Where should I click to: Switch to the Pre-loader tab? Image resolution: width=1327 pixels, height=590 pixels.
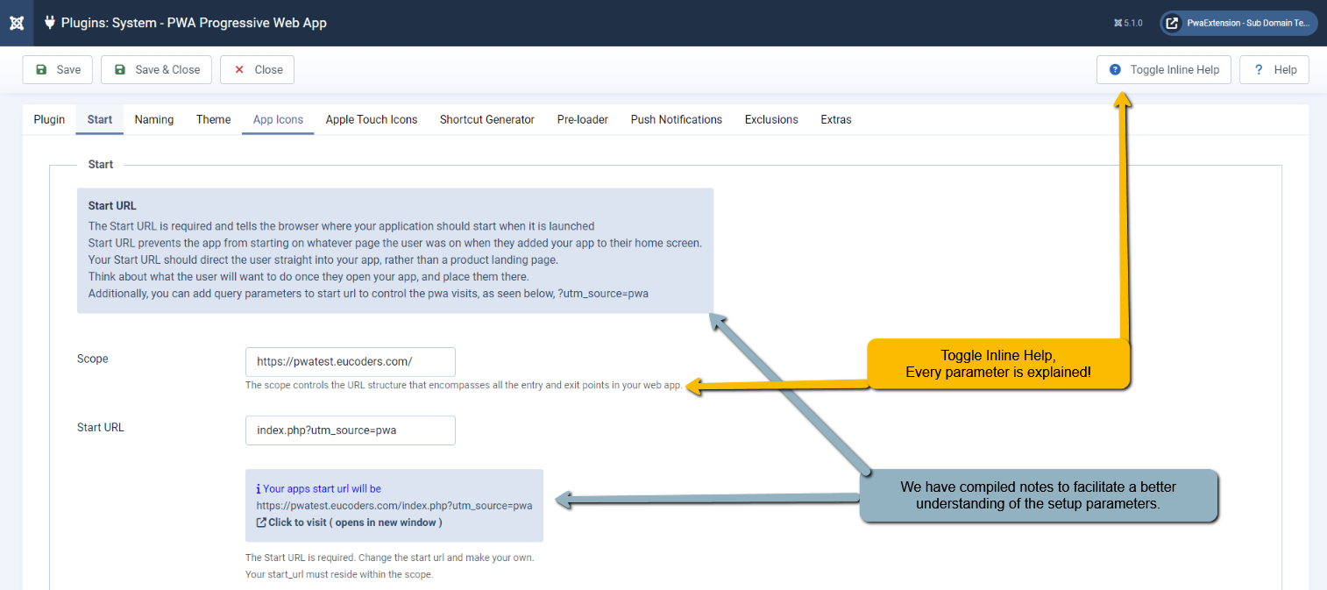[583, 119]
